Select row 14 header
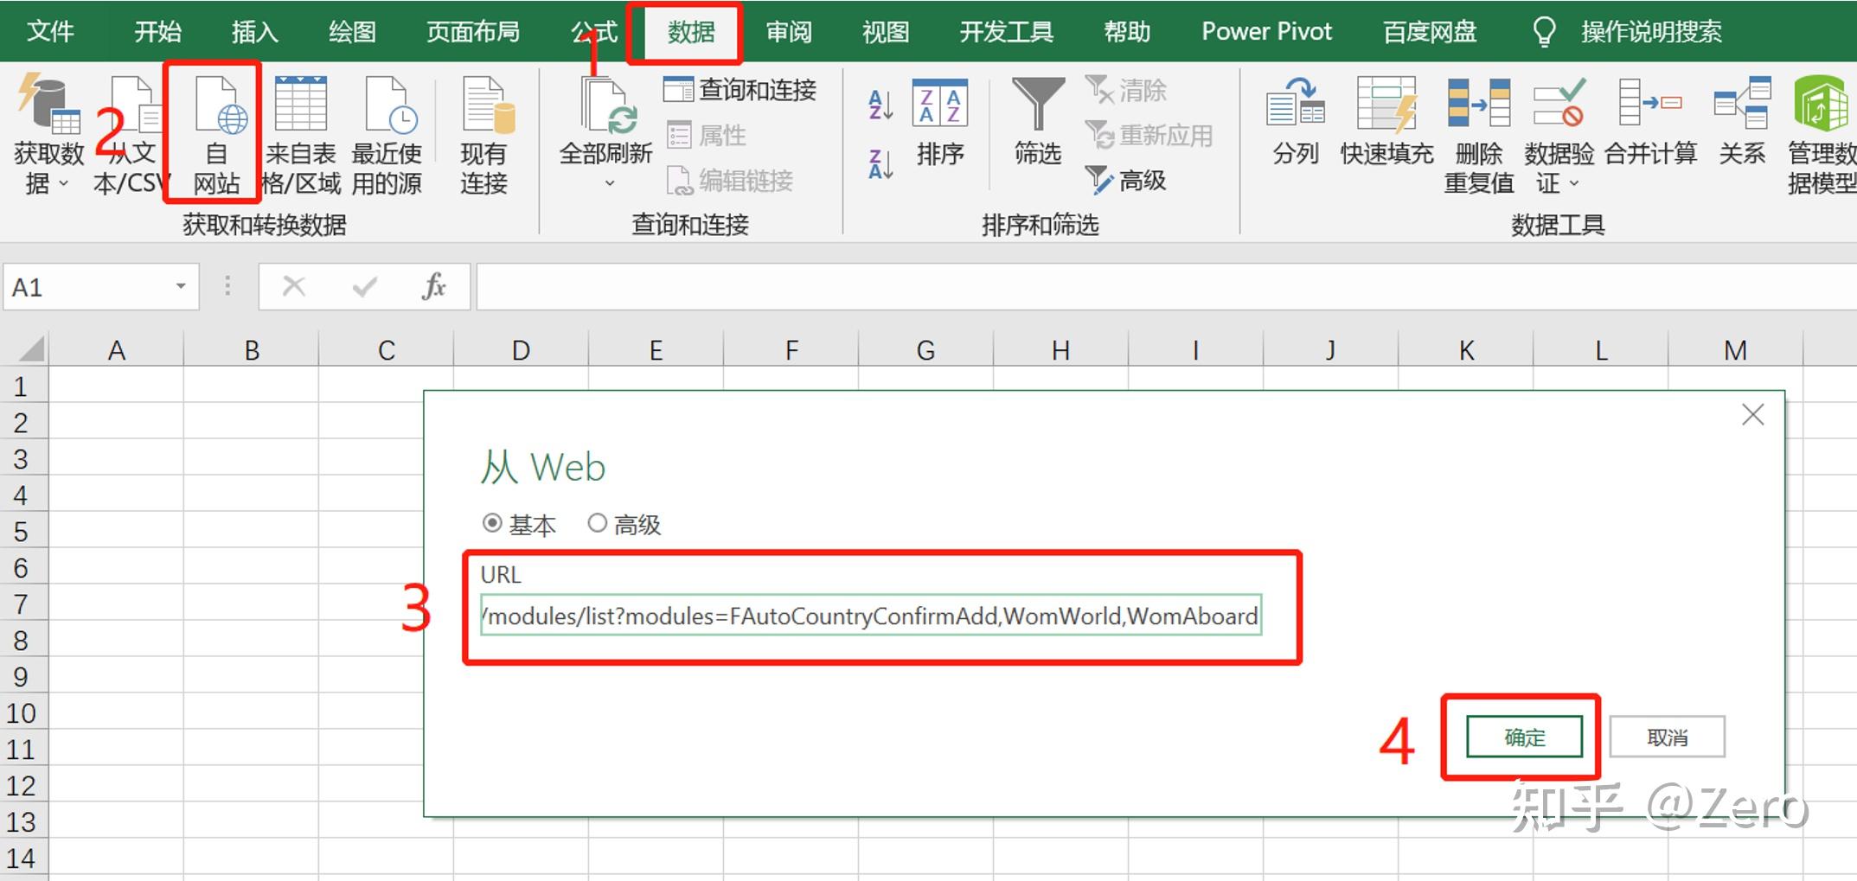Viewport: 1857px width, 881px height. coord(23,858)
